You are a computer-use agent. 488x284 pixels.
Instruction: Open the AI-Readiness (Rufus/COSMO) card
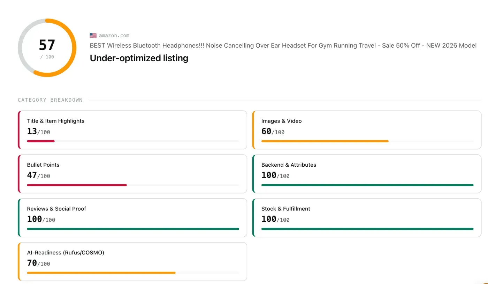132,261
